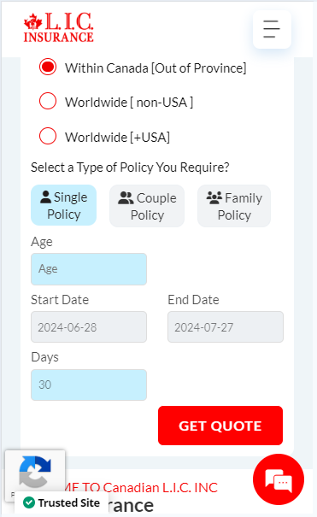
Task: Click the family group icon
Action: coord(214,197)
